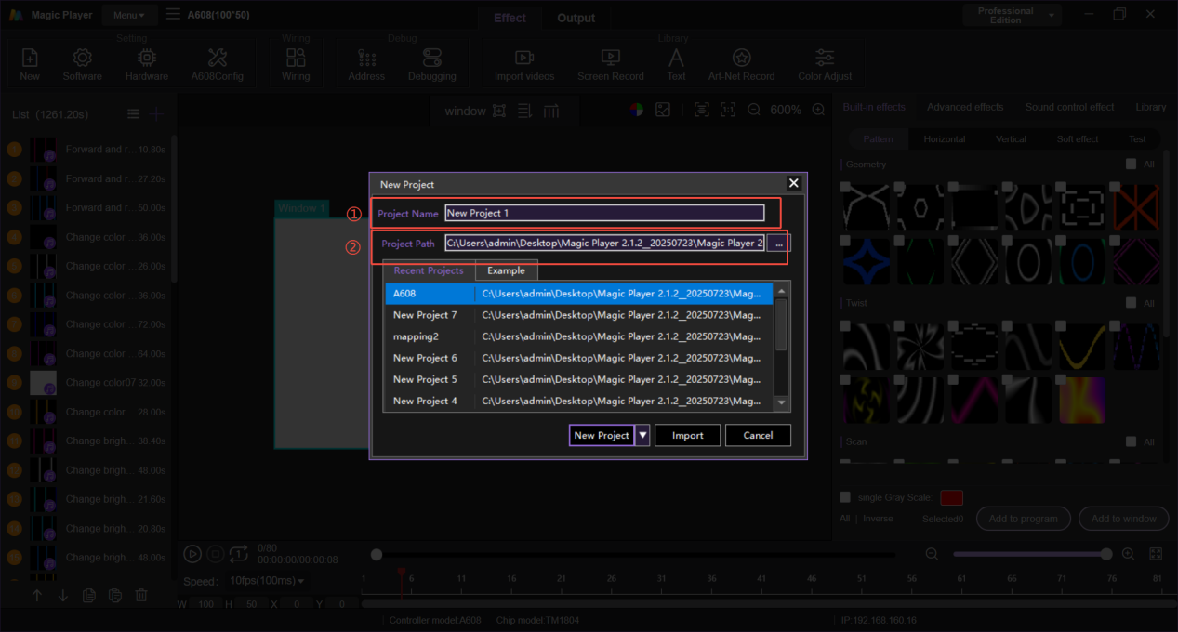Open the Wiring icon
Image resolution: width=1178 pixels, height=632 pixels.
click(296, 58)
